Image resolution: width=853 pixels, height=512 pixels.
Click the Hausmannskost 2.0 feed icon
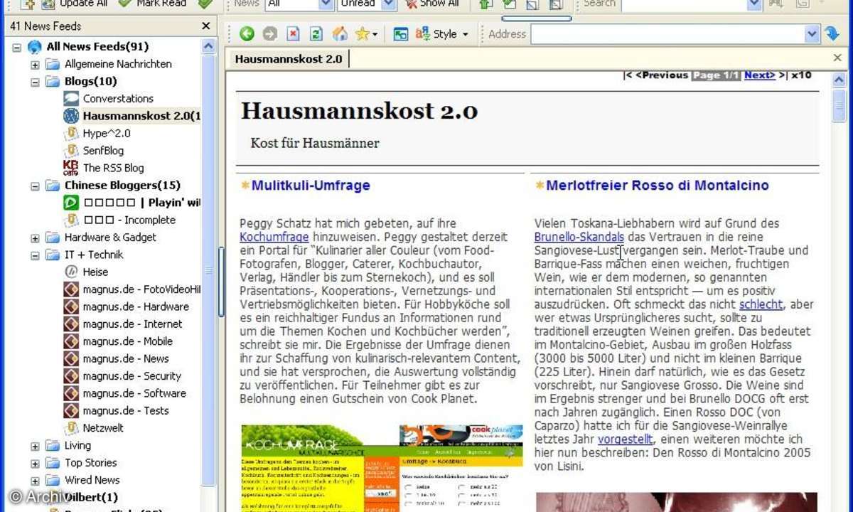[71, 115]
